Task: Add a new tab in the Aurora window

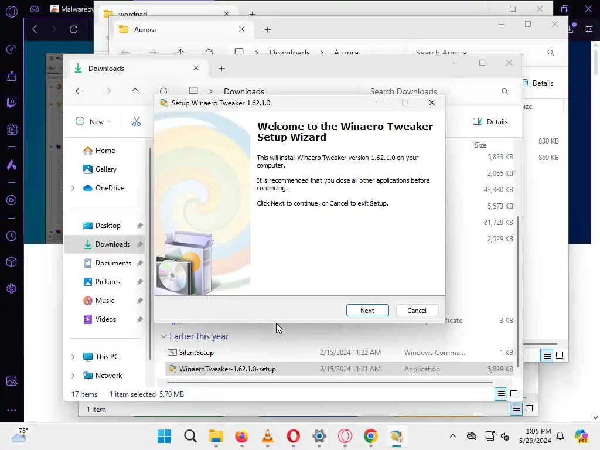Action: 267,29
